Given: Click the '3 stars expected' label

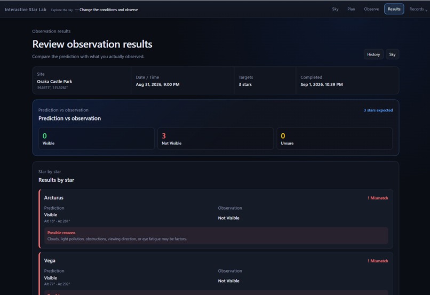Looking at the screenshot, I should (378, 110).
